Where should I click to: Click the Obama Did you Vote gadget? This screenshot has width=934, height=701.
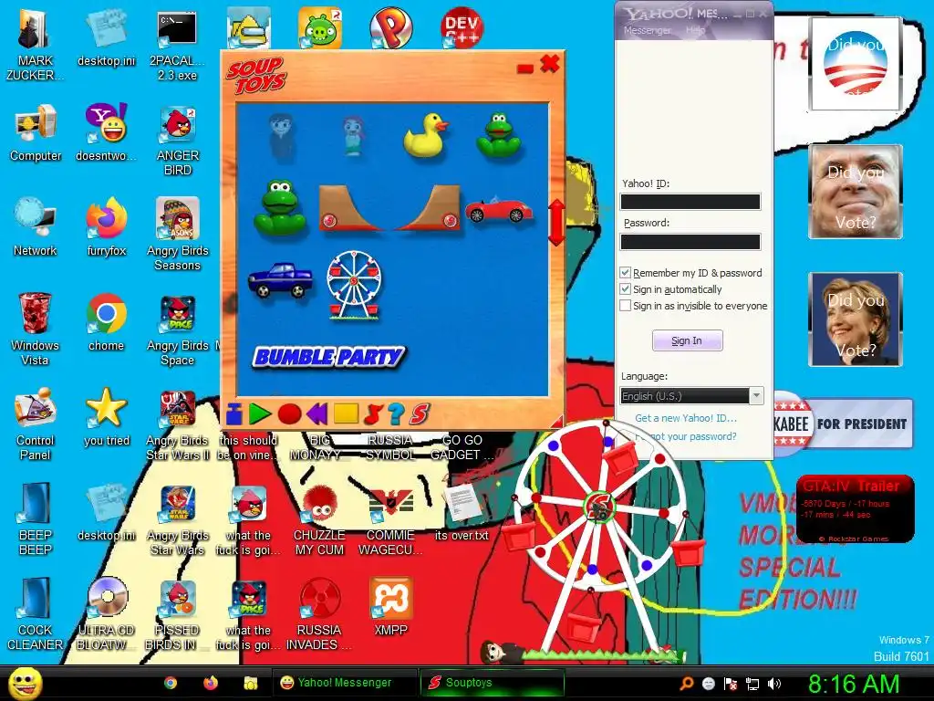(x=856, y=65)
